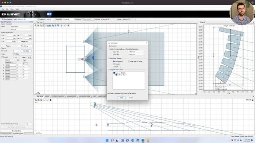Open the Upper Box dropdown
The image size is (255, 143).
click(137, 52)
